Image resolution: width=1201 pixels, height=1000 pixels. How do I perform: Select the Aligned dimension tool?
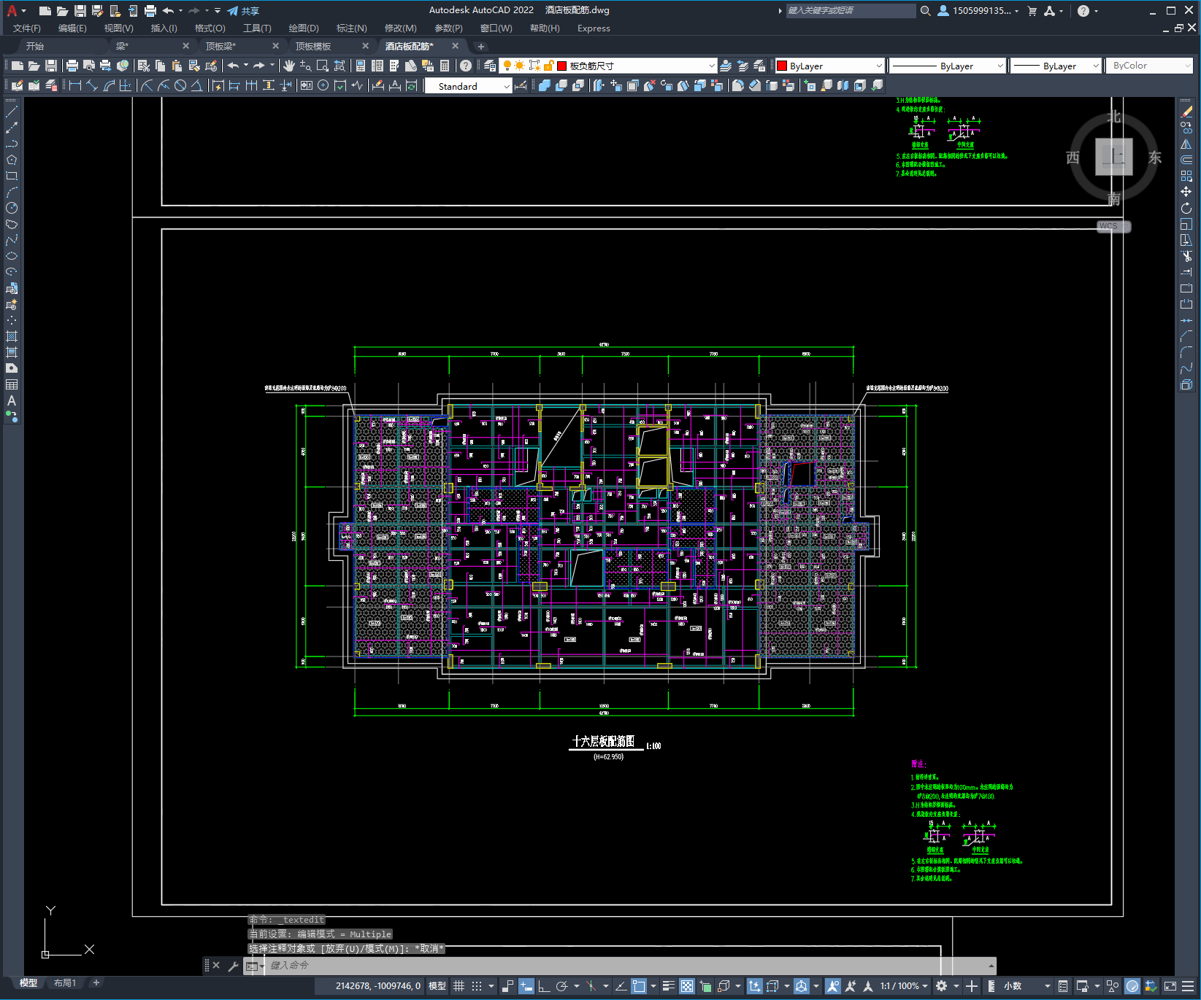tap(92, 86)
